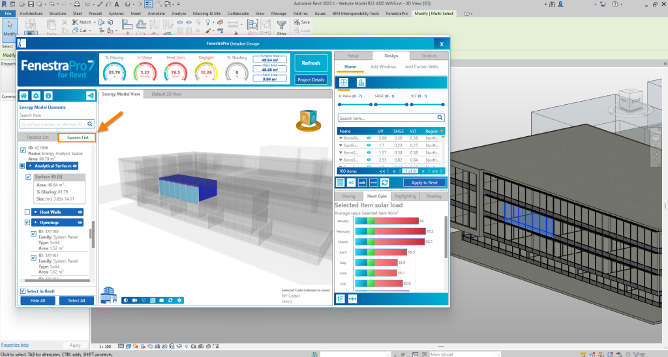Click the GC icon below glazing table
This screenshot has height=357, width=668.
coord(351,182)
